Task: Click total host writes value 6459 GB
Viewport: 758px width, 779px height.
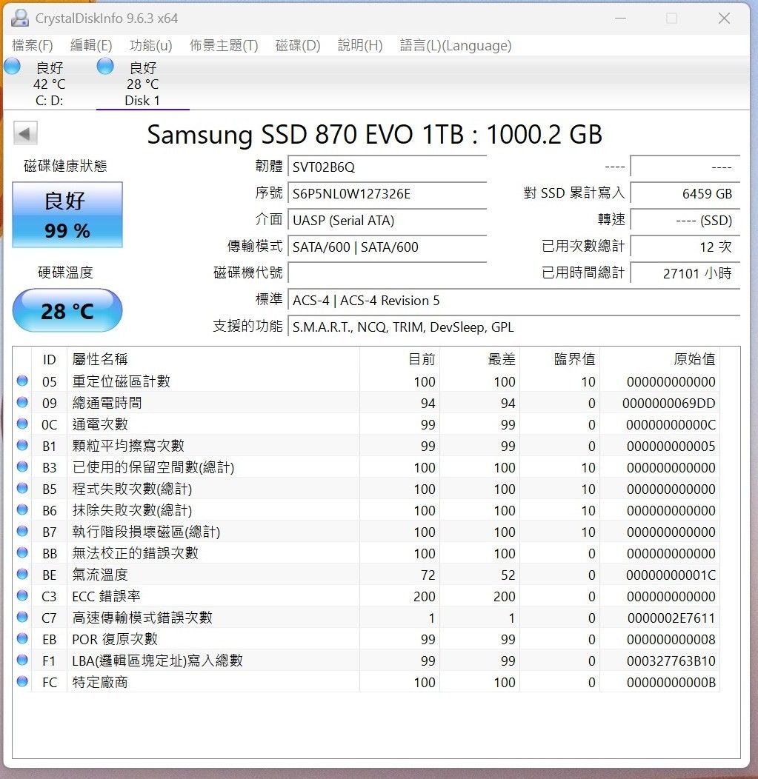Action: (685, 193)
